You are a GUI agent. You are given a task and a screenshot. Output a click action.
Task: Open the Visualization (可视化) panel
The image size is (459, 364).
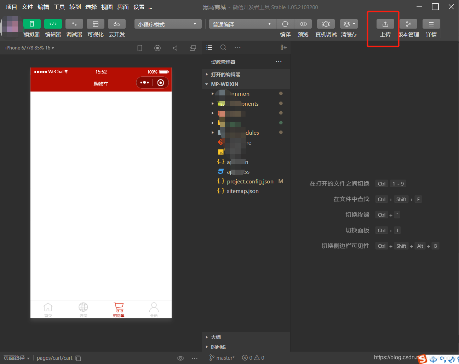tap(96, 24)
